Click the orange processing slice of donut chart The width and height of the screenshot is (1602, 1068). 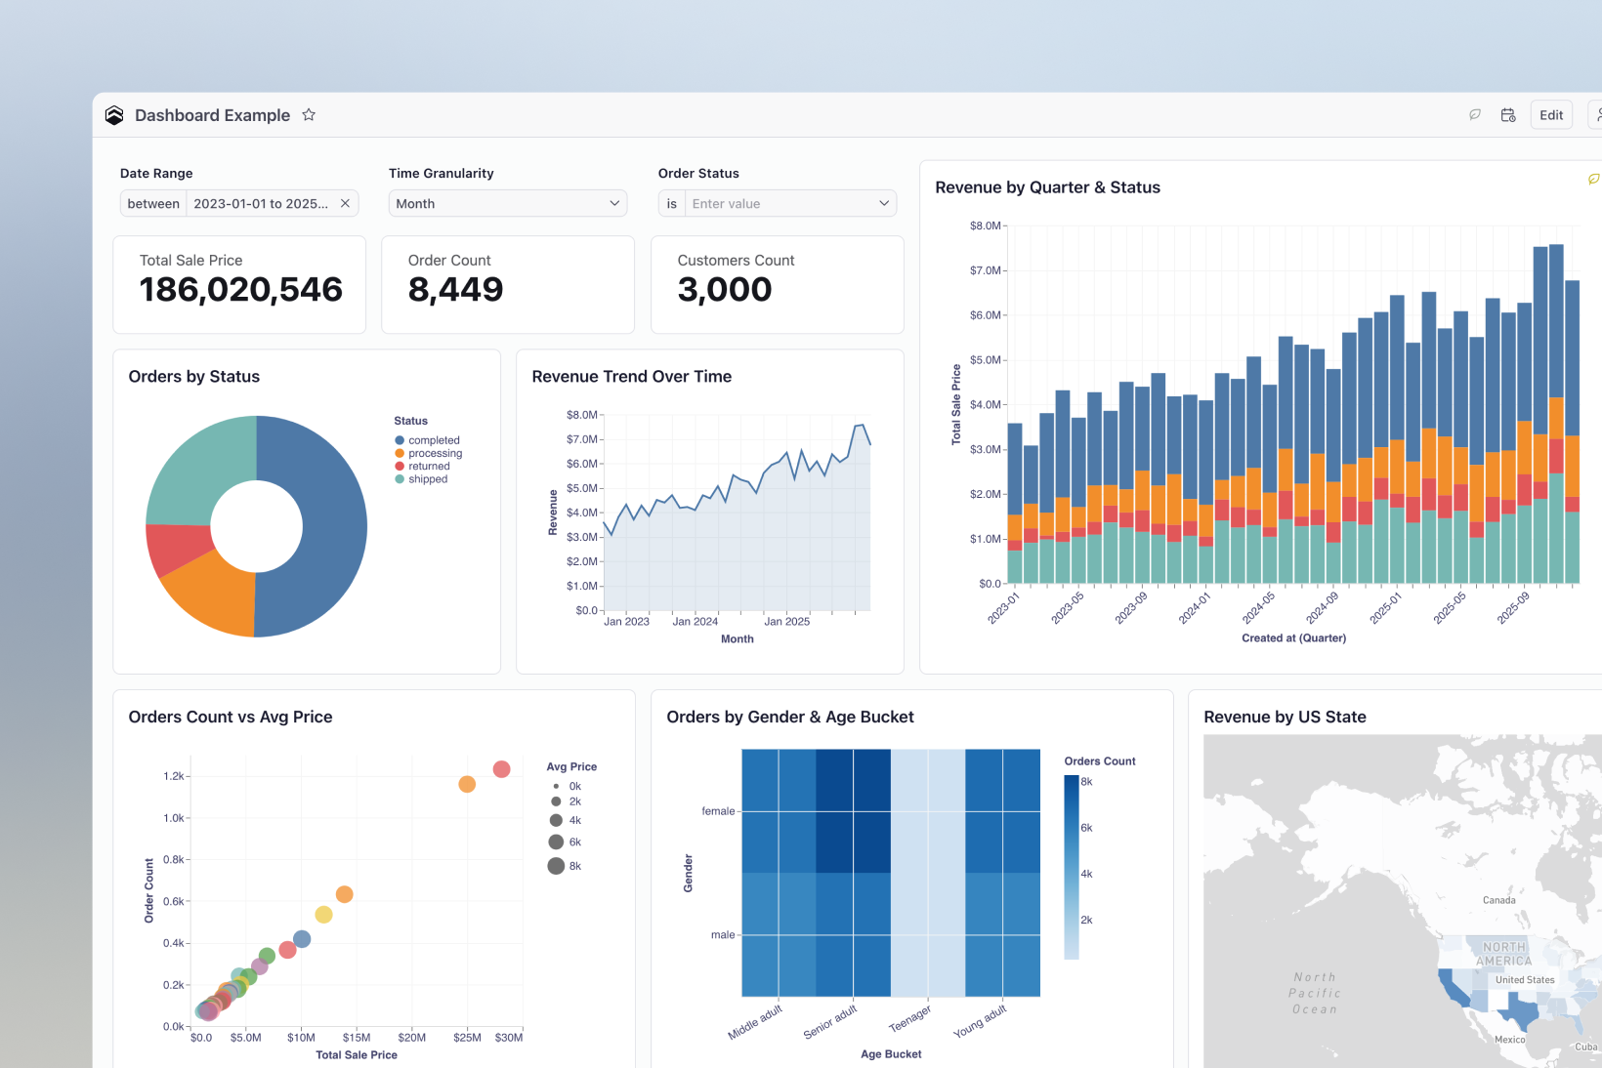(215, 594)
